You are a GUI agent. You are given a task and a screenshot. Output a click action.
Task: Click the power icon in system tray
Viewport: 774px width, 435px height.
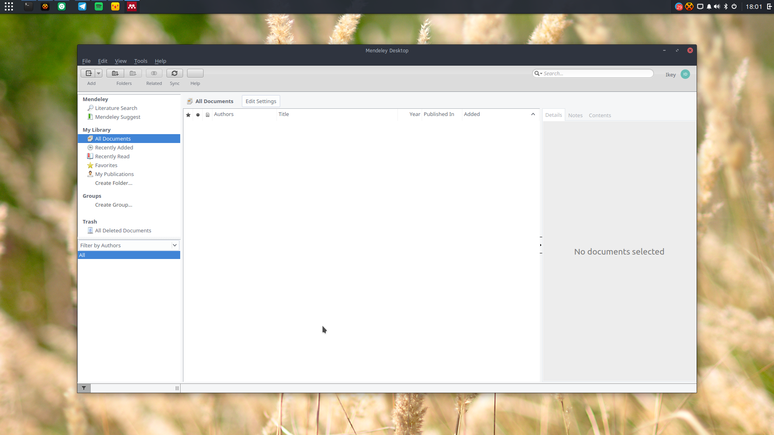(x=734, y=6)
